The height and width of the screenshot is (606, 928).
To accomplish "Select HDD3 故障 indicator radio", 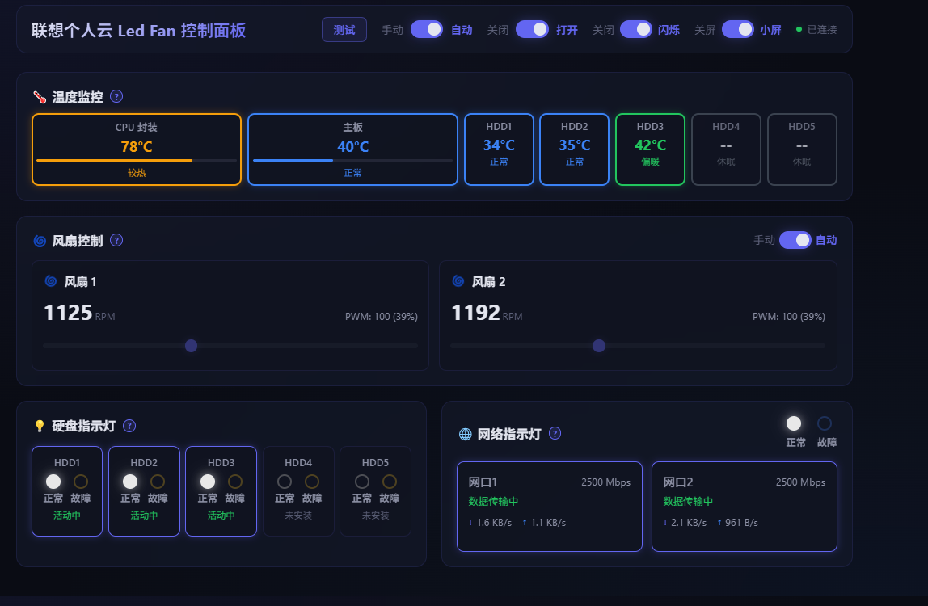I will [x=235, y=482].
